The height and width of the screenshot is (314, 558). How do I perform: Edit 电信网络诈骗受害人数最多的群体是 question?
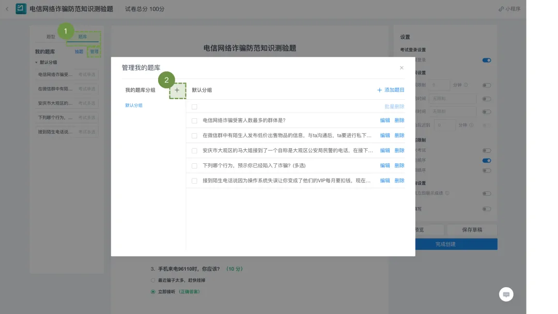[x=385, y=120]
